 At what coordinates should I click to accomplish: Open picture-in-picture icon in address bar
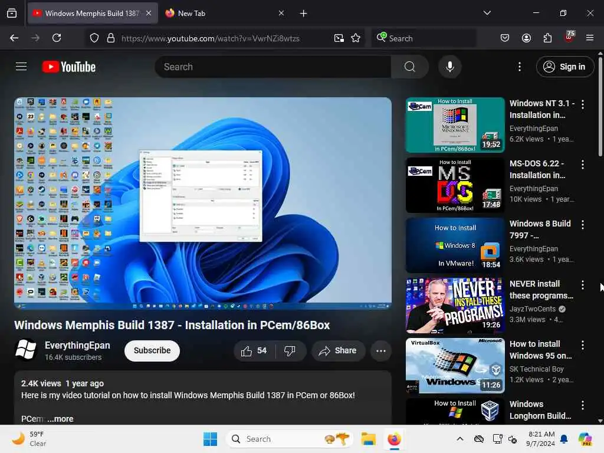(x=339, y=38)
